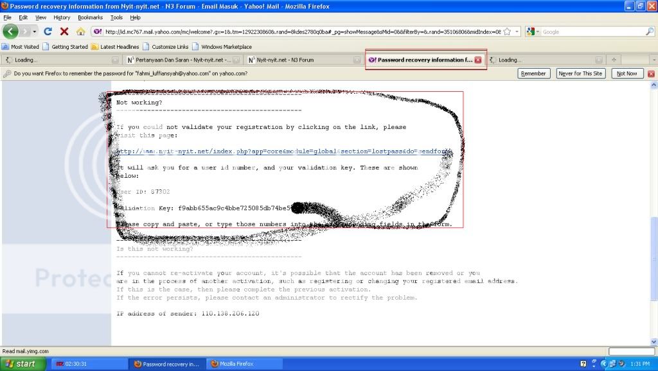Dismiss the remember-password notification bar
Viewport: 658px width, 371px height.
pyautogui.click(x=651, y=74)
